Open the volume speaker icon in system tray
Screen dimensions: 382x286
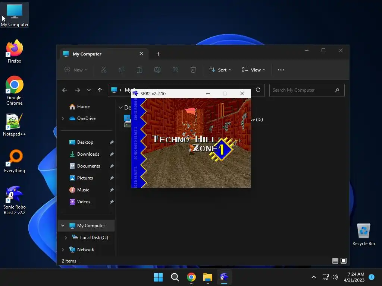[335, 277]
